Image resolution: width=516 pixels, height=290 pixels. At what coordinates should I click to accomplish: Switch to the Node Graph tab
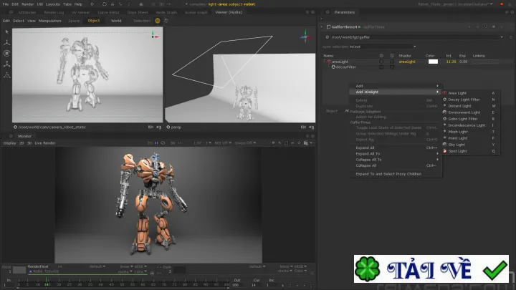[x=166, y=12]
